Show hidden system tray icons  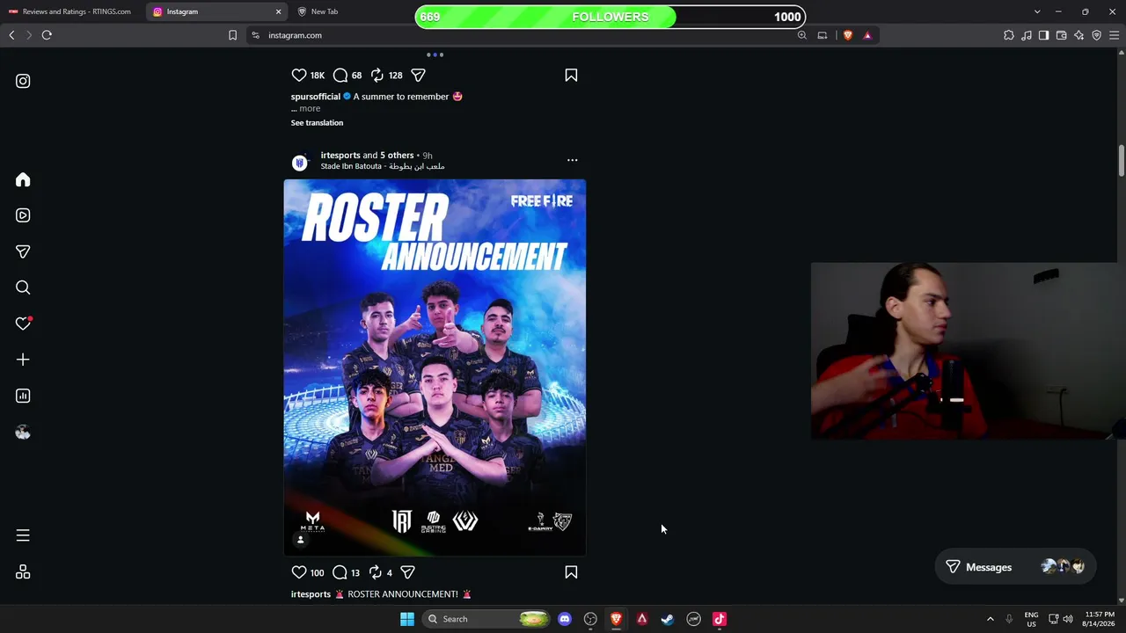click(x=991, y=619)
